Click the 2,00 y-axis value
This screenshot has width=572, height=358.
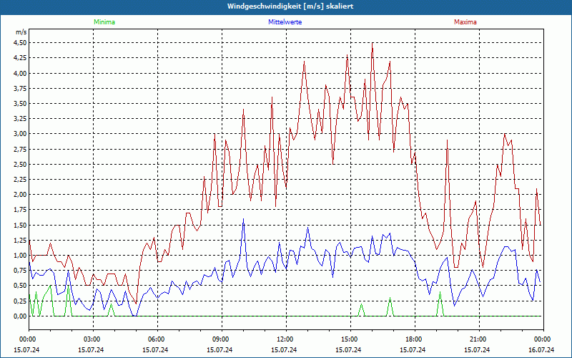point(20,195)
